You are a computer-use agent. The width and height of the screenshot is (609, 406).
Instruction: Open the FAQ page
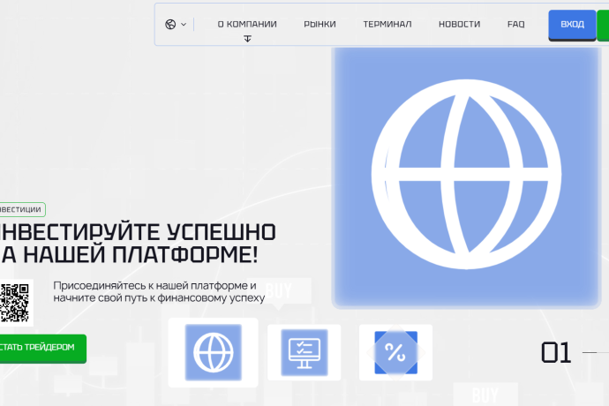[515, 24]
